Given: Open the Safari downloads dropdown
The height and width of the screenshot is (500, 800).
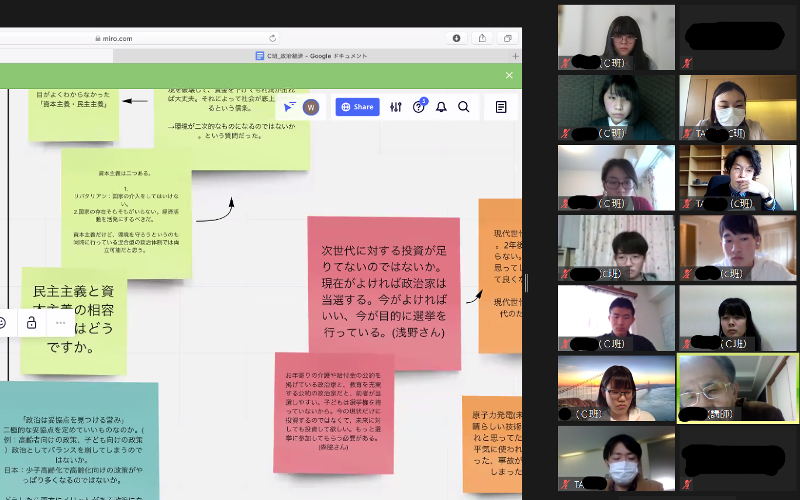Looking at the screenshot, I should coord(456,39).
